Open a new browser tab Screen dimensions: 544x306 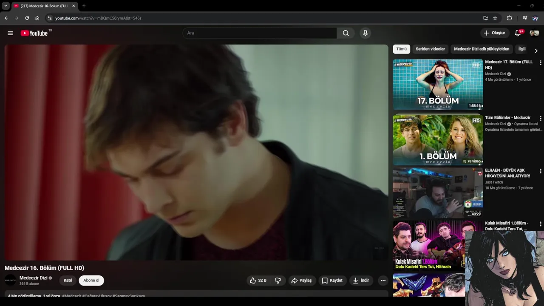[84, 6]
